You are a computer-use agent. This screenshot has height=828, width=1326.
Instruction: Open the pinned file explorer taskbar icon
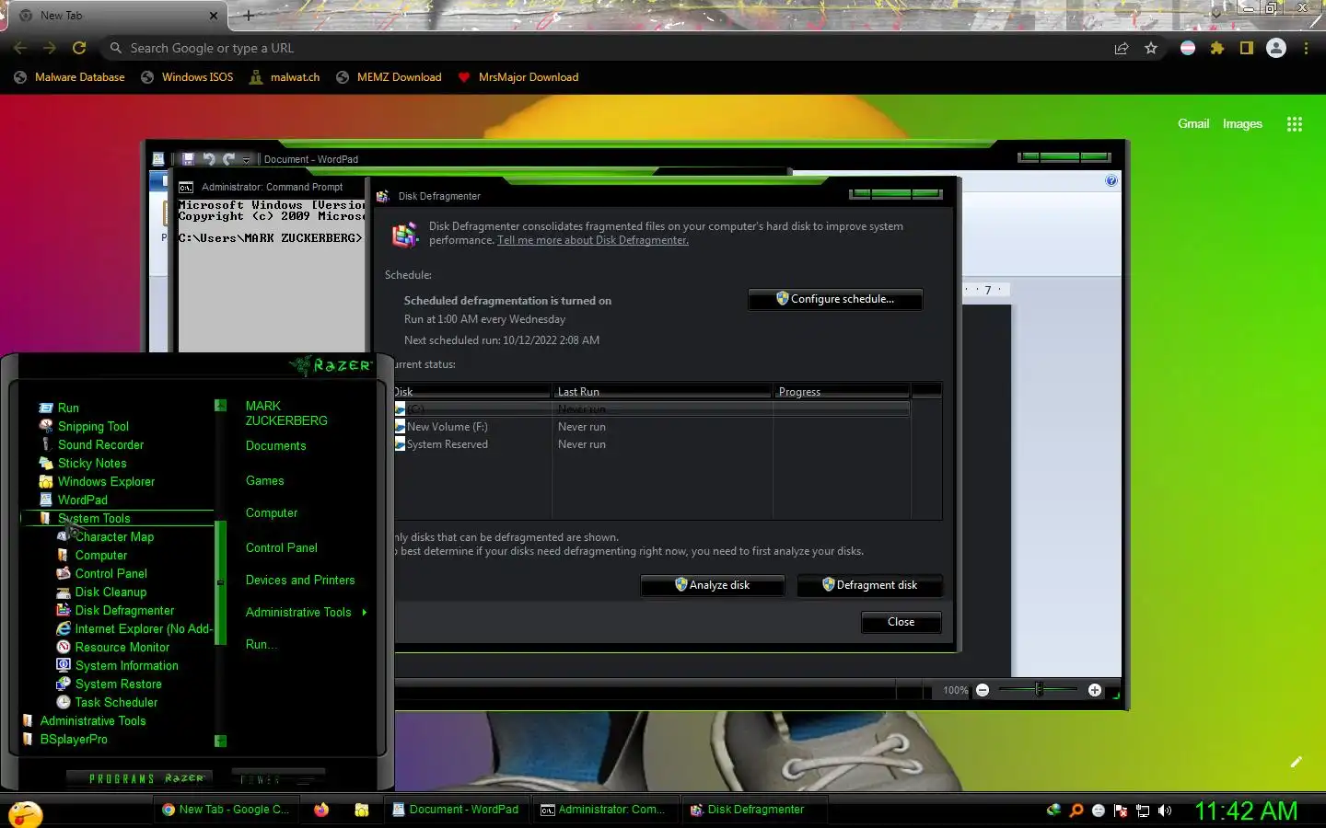[x=362, y=810]
